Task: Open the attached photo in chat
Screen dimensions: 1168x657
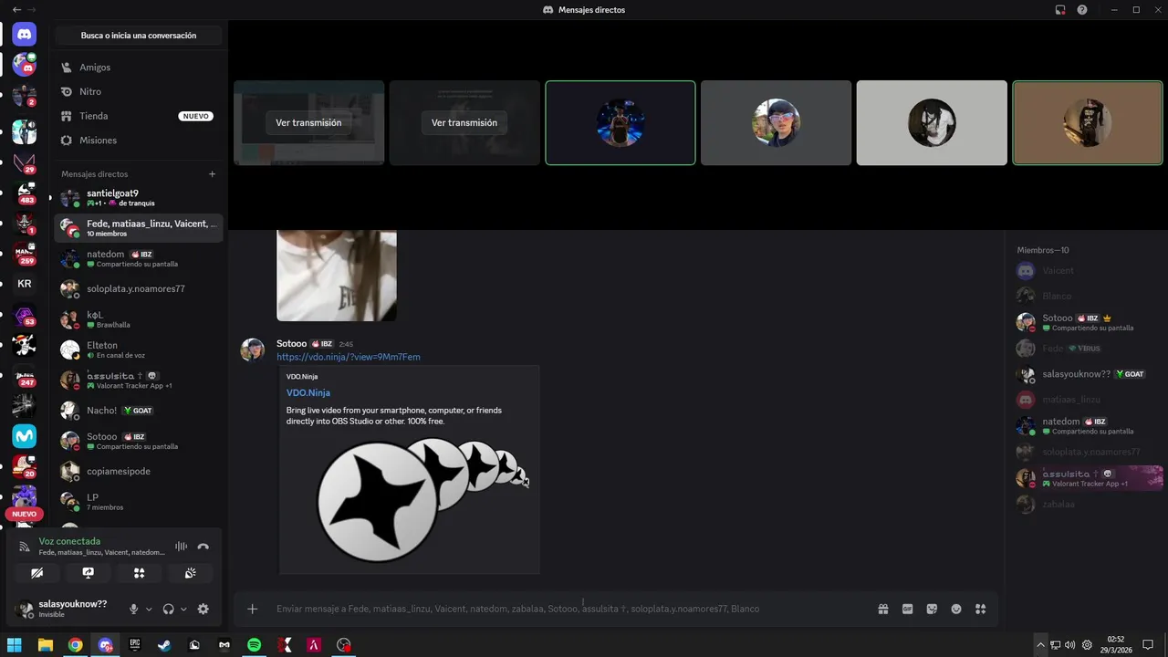Action: (337, 275)
